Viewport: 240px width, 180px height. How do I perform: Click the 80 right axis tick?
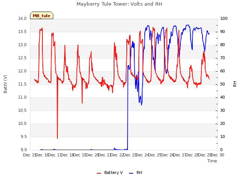222,45
